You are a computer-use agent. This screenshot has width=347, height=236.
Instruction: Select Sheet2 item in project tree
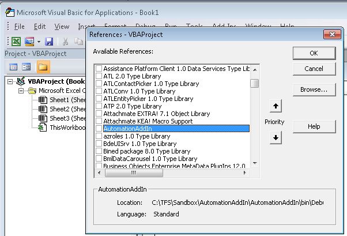click(67, 109)
